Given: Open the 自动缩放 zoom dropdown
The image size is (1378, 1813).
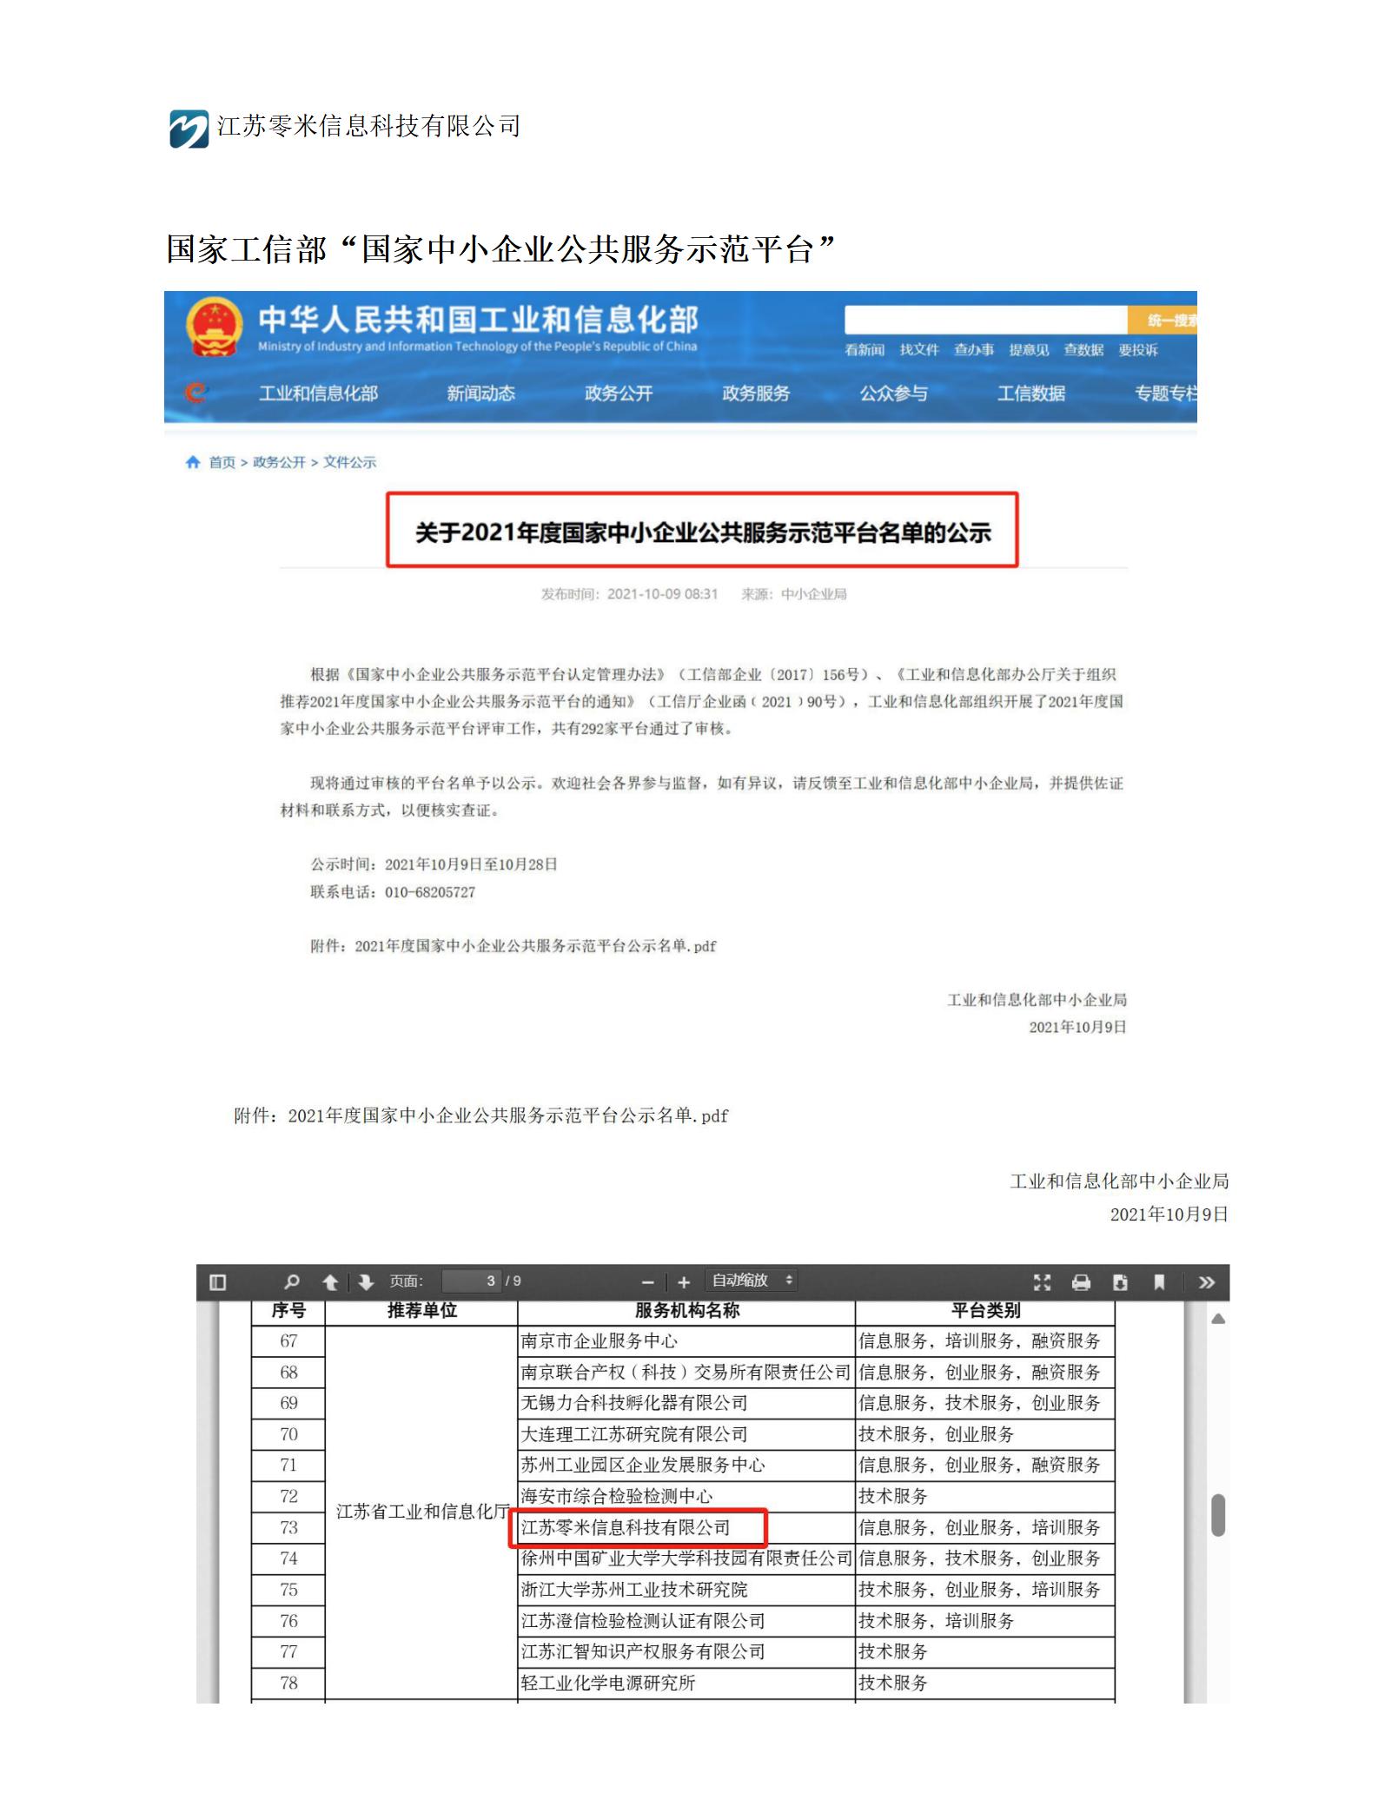Looking at the screenshot, I should coord(752,1280).
